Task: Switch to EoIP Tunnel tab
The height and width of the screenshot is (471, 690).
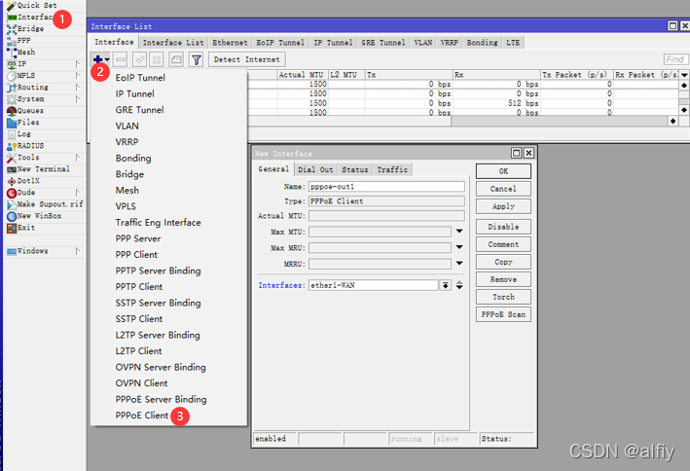Action: (x=280, y=43)
